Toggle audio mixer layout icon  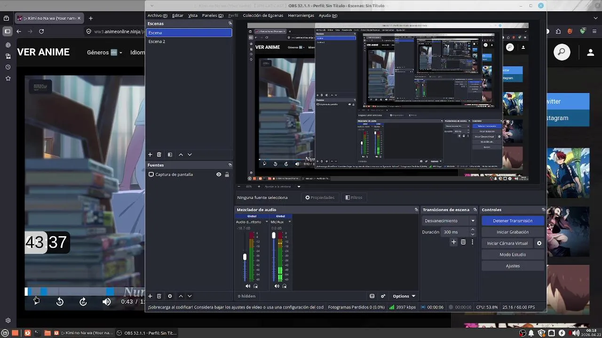click(x=372, y=296)
